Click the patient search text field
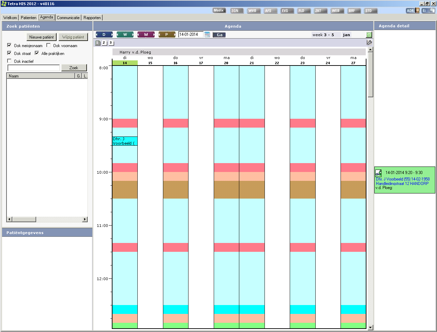The width and height of the screenshot is (437, 332). (x=34, y=68)
